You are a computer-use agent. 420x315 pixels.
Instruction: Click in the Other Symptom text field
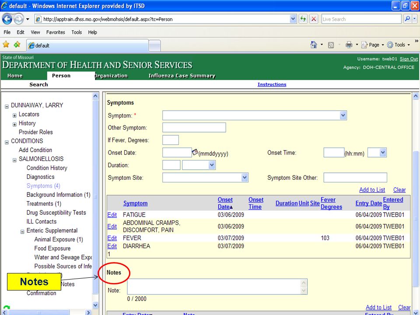click(194, 127)
